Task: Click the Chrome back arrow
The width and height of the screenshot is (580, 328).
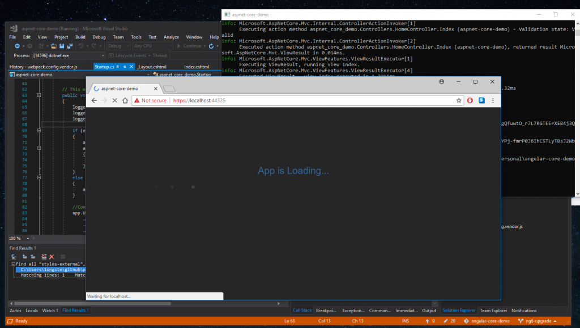Action: pos(93,100)
